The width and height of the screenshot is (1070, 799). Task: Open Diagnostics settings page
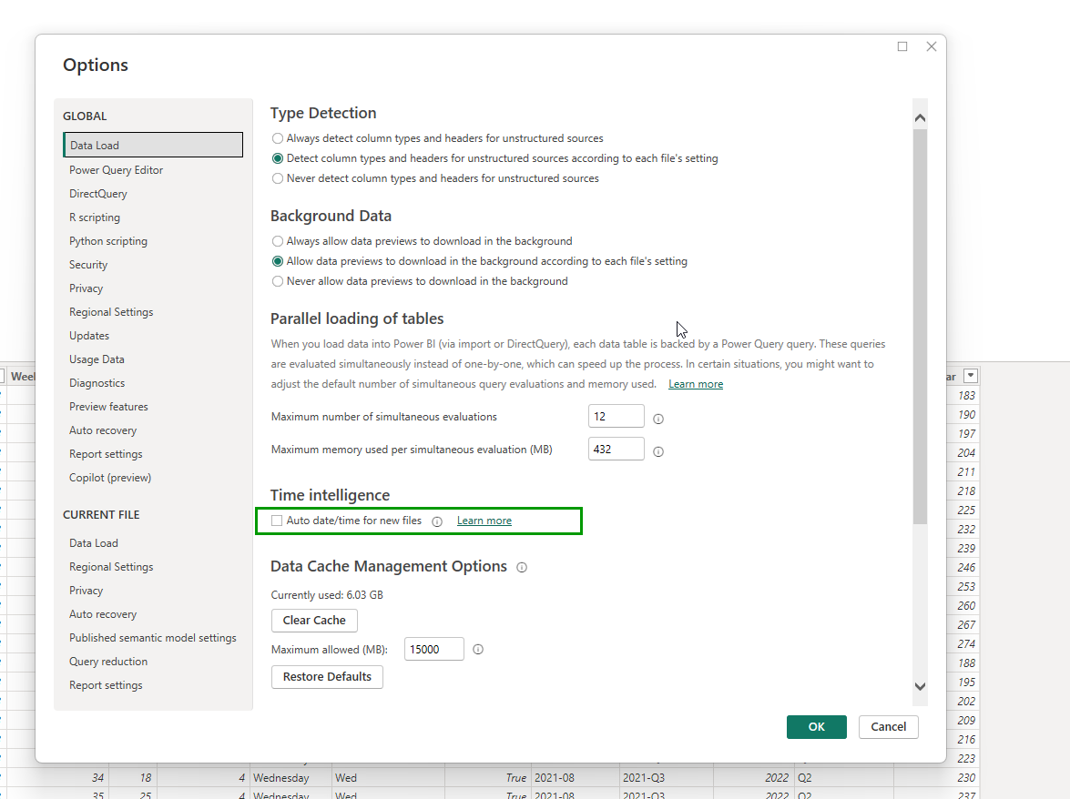[97, 383]
